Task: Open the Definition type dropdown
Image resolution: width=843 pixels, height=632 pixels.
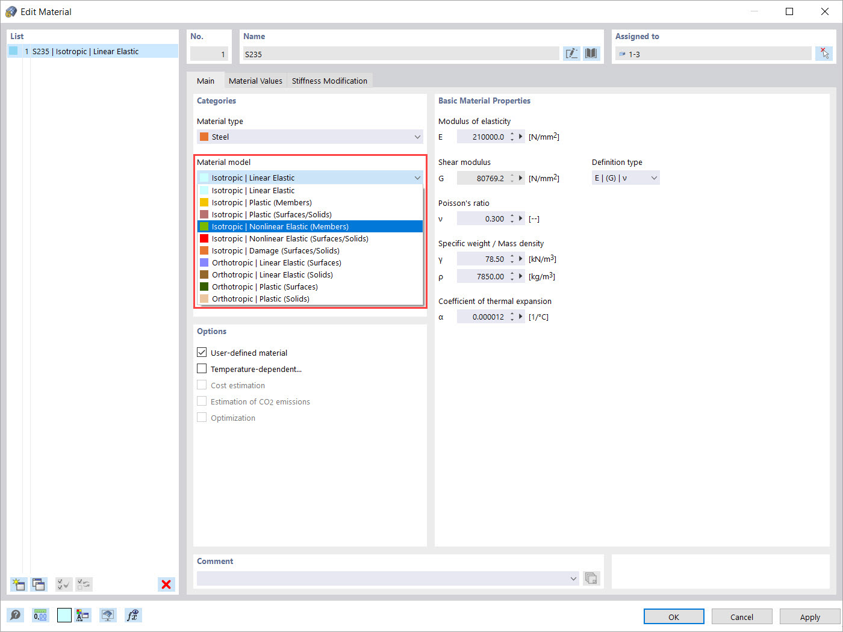Action: (626, 178)
